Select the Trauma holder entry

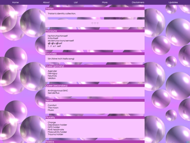[55, 135]
